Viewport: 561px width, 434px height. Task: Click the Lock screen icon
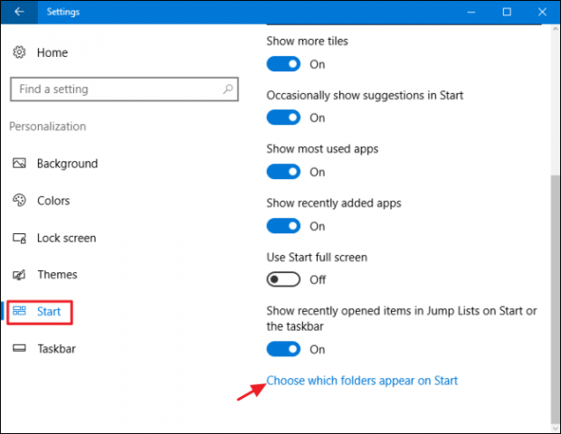[x=20, y=238]
